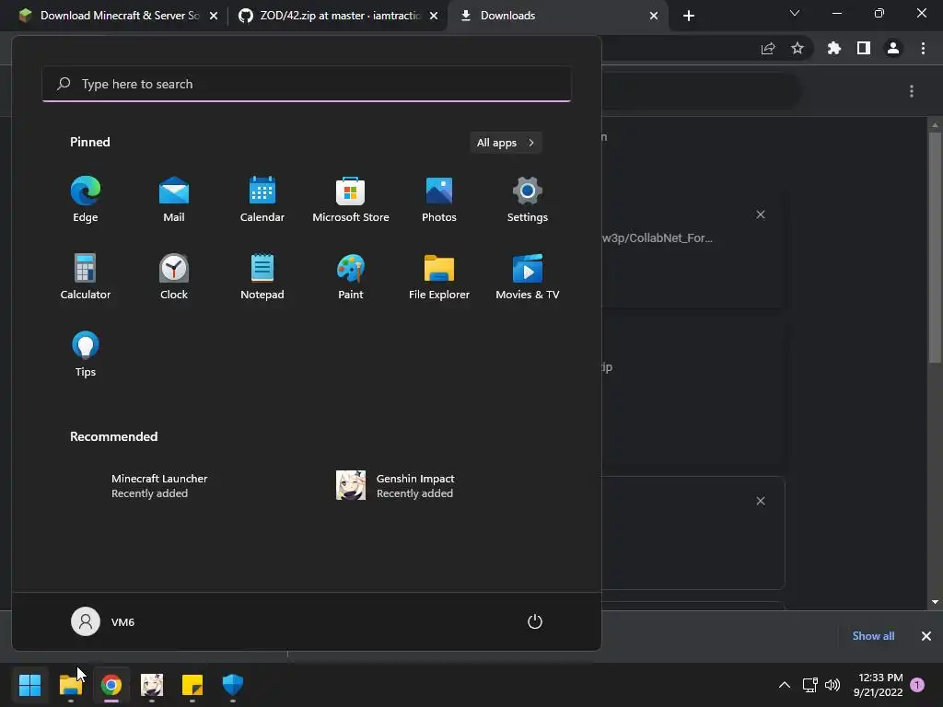This screenshot has height=707, width=943.
Task: Open network status tray icon
Action: click(810, 685)
